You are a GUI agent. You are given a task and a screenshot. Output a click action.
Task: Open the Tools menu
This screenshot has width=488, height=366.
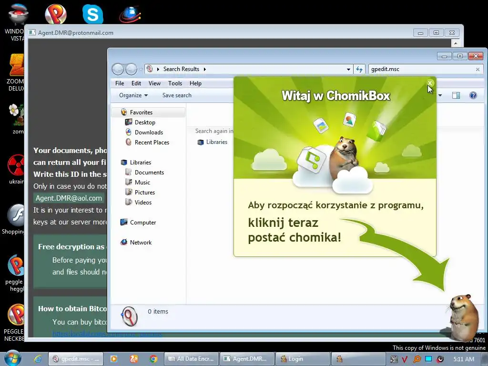tap(175, 83)
